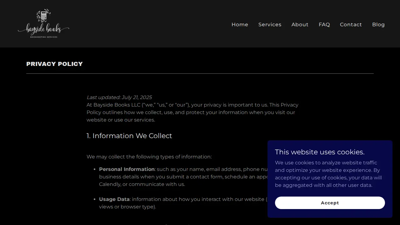Open the Home menu item
Image resolution: width=400 pixels, height=225 pixels.
pyautogui.click(x=240, y=24)
